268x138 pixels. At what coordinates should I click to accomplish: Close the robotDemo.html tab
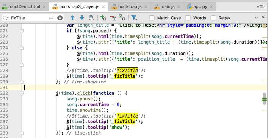44,7
